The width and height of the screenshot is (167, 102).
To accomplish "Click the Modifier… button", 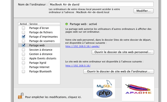I will coord(144,11).
